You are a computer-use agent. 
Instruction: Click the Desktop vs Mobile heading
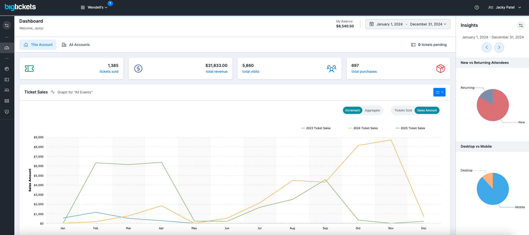[476, 147]
